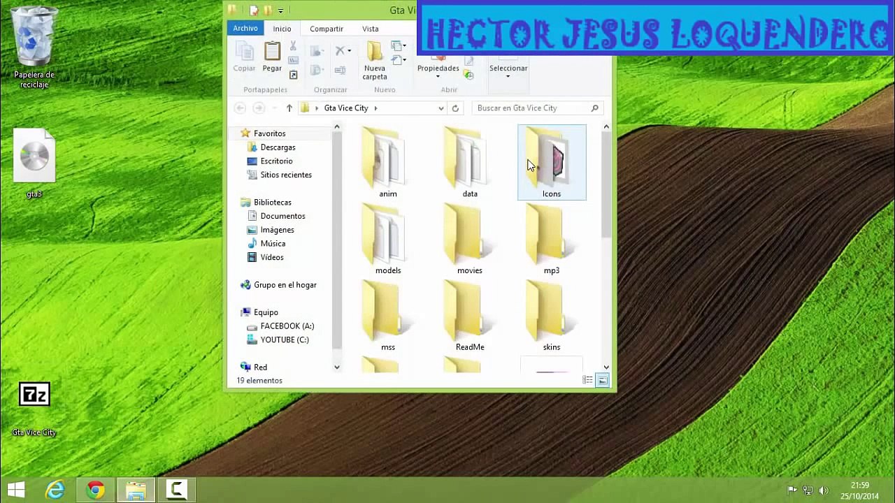Click the copy path icon in Portapapeles
Screen dimensions: 895x503
(x=293, y=60)
